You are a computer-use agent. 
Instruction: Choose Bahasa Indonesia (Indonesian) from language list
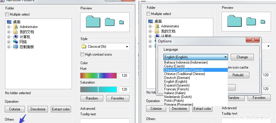196,62
